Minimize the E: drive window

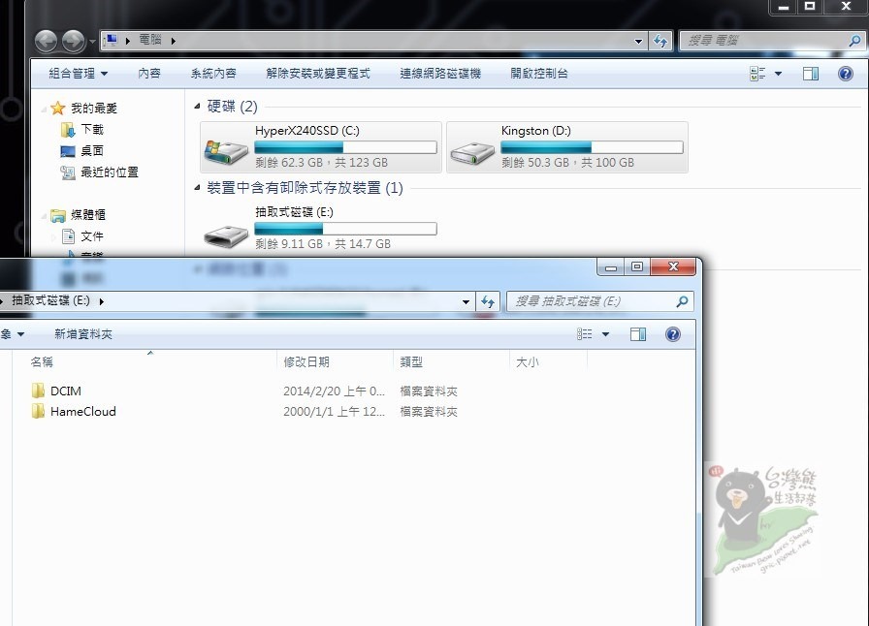(611, 267)
